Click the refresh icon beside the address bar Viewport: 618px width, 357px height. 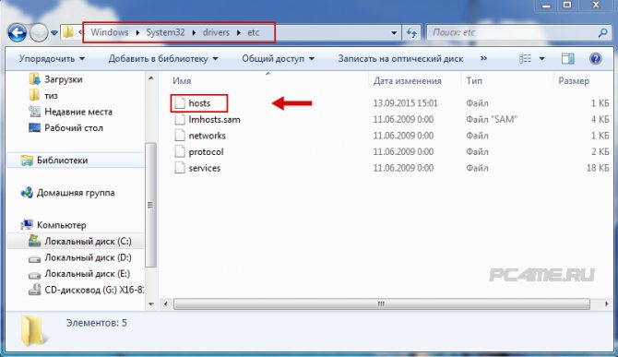pyautogui.click(x=411, y=32)
